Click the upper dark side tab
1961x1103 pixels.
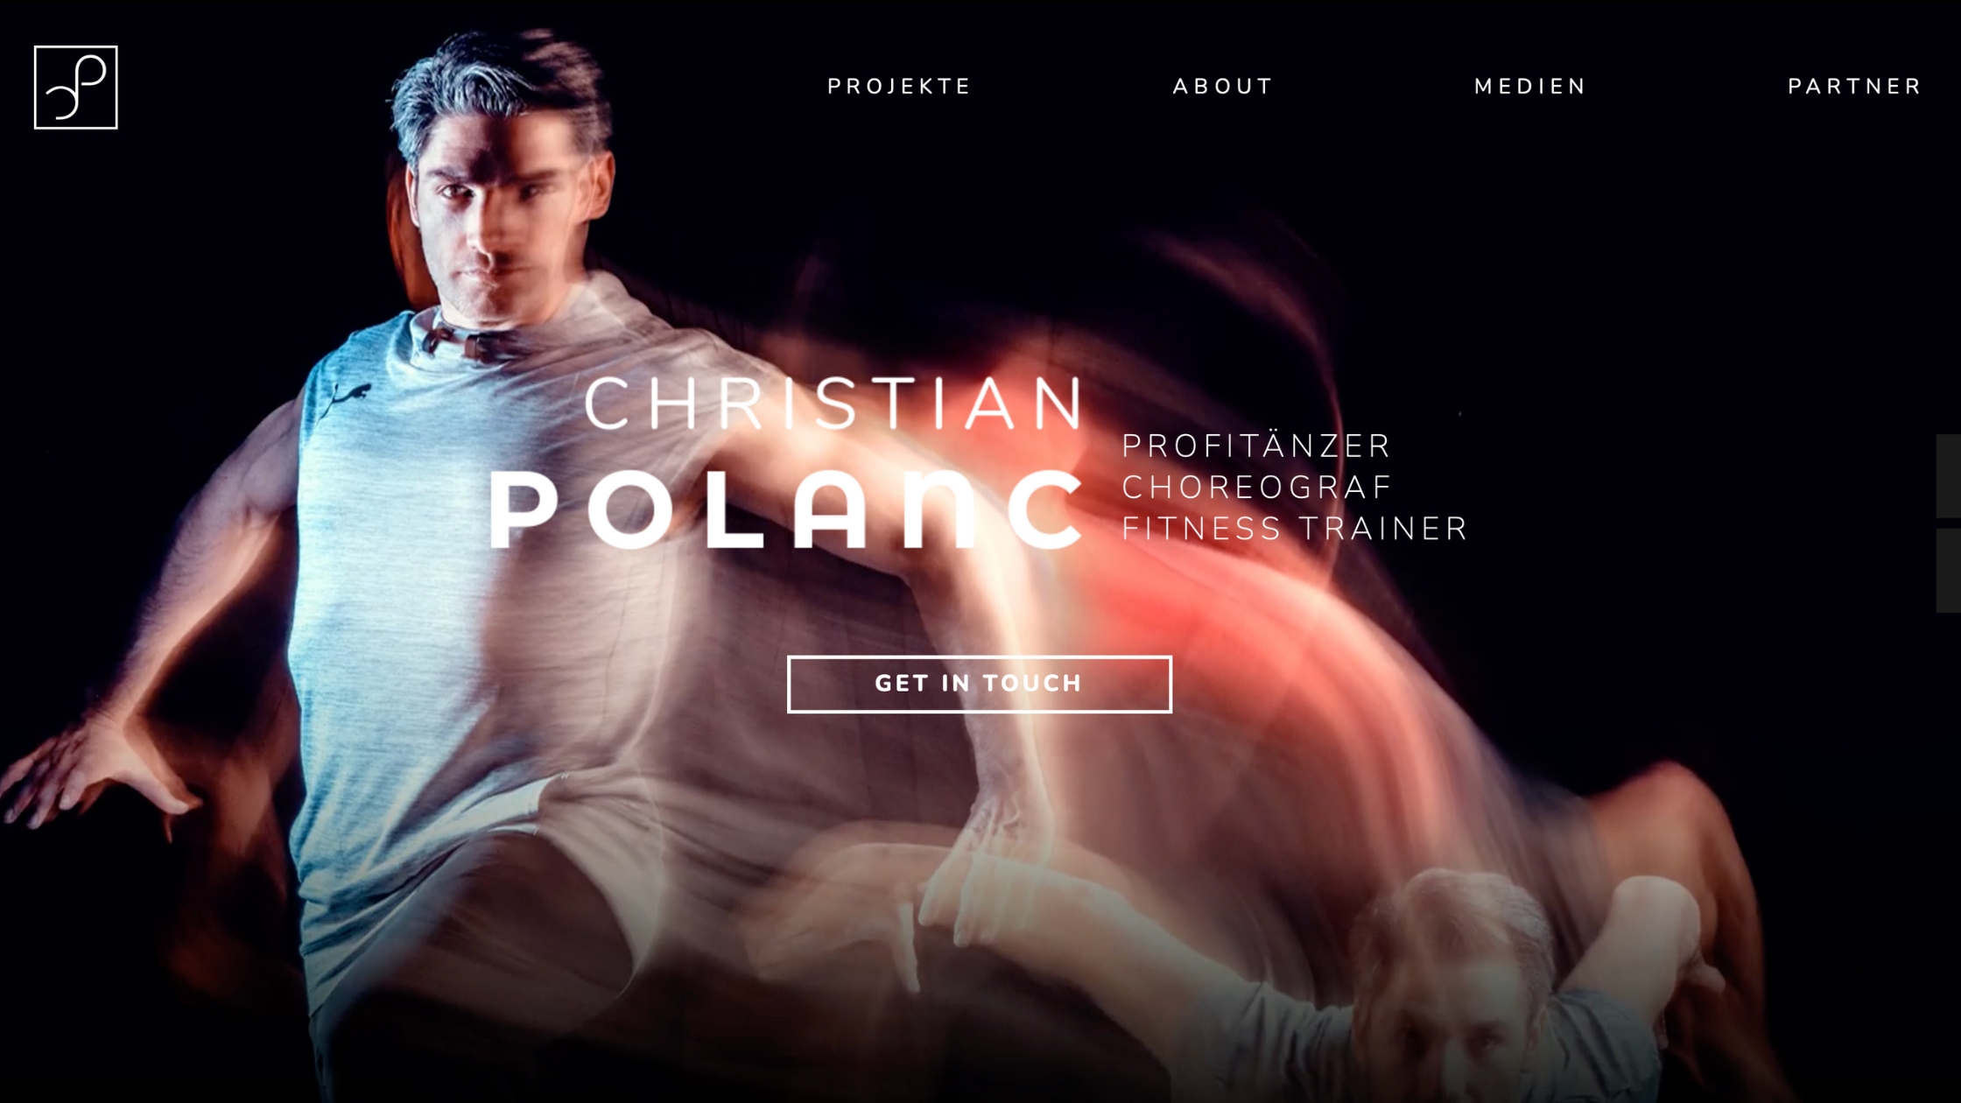1949,476
